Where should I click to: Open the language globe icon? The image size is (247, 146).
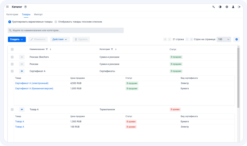[x=227, y=7]
